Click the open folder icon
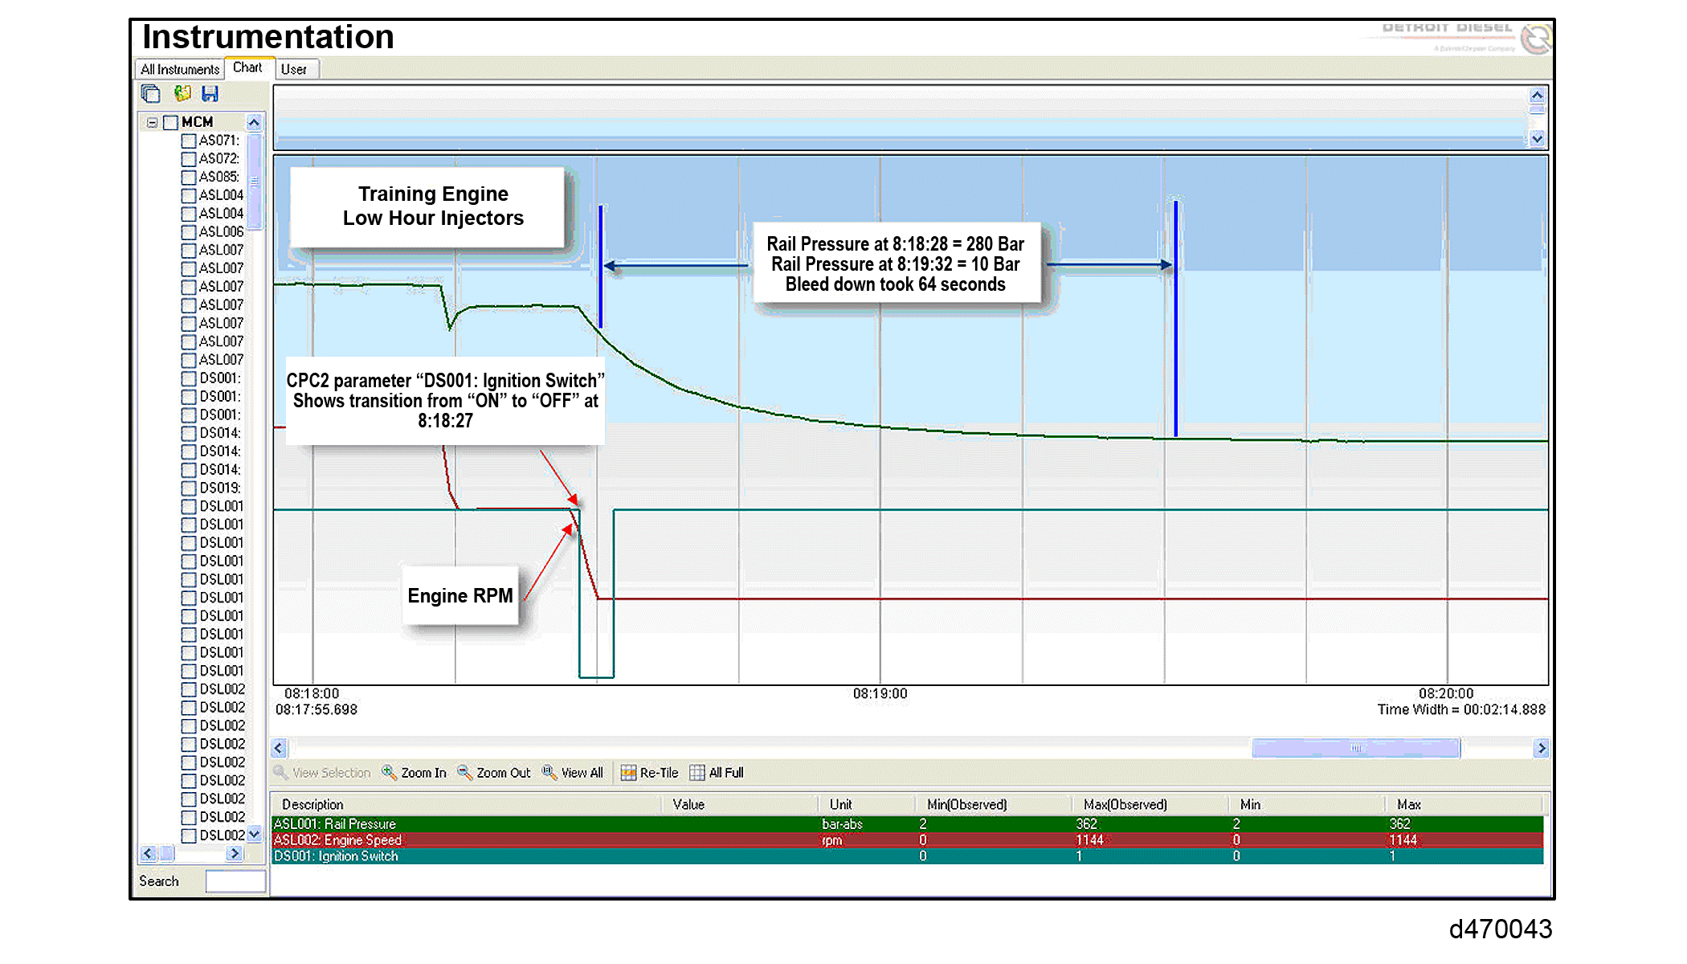 (x=182, y=94)
